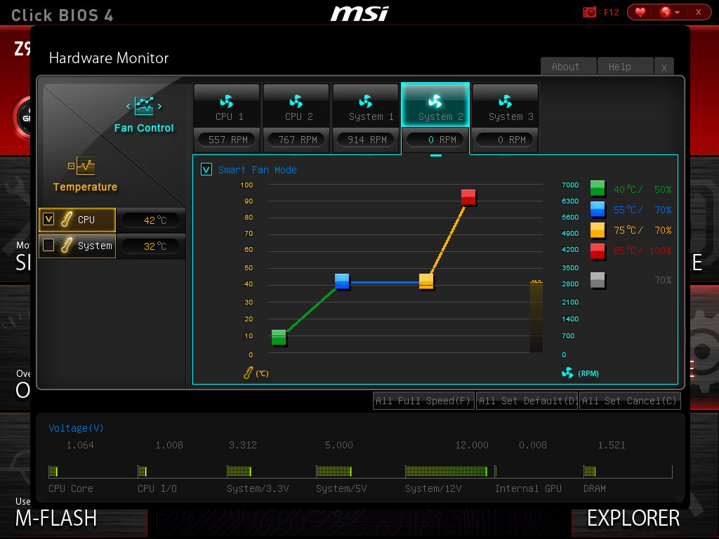Click the gray 70% legend swatch

point(598,280)
